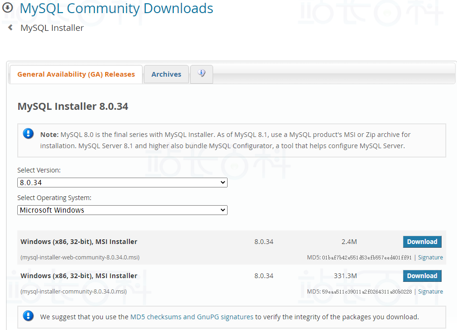This screenshot has width=457, height=330.
Task: Click the MD5 value starting with 01baf7b42e
Action: click(x=367, y=258)
